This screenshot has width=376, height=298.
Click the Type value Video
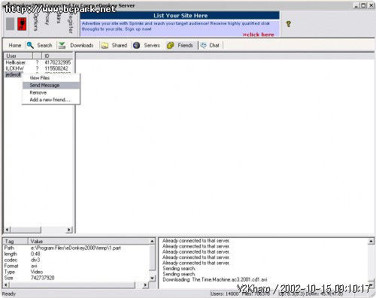[x=37, y=272]
